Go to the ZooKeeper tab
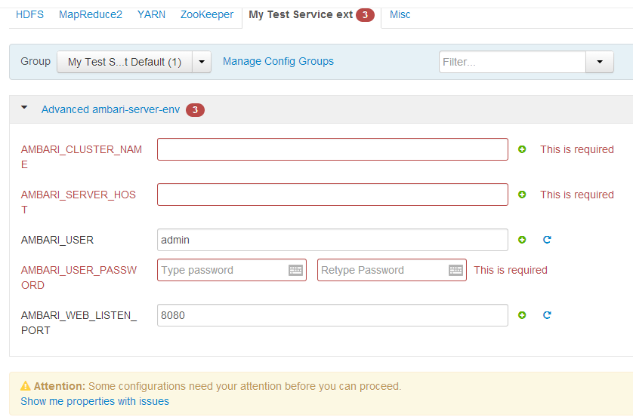 tap(207, 14)
